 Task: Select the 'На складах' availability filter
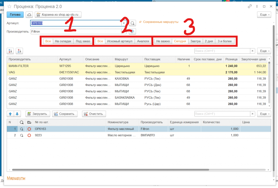pos(63,41)
